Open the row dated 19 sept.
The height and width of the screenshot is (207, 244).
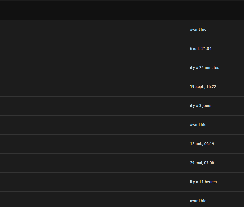95,87
